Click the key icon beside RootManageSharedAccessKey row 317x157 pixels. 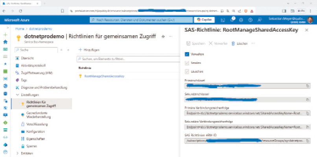[81, 76]
